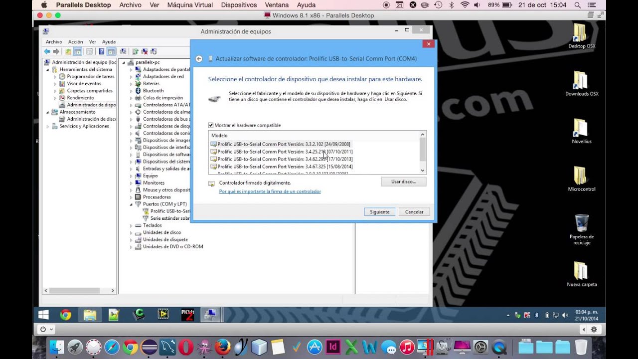Image resolution: width=638 pixels, height=359 pixels.
Task: Click the model list down scroll arrow
Action: [x=423, y=171]
